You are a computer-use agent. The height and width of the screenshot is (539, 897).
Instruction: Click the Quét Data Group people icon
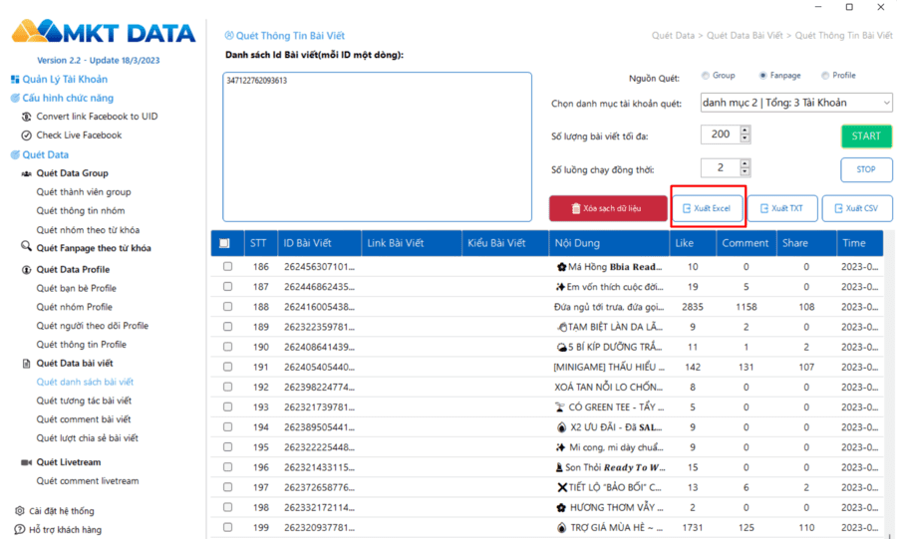26,173
